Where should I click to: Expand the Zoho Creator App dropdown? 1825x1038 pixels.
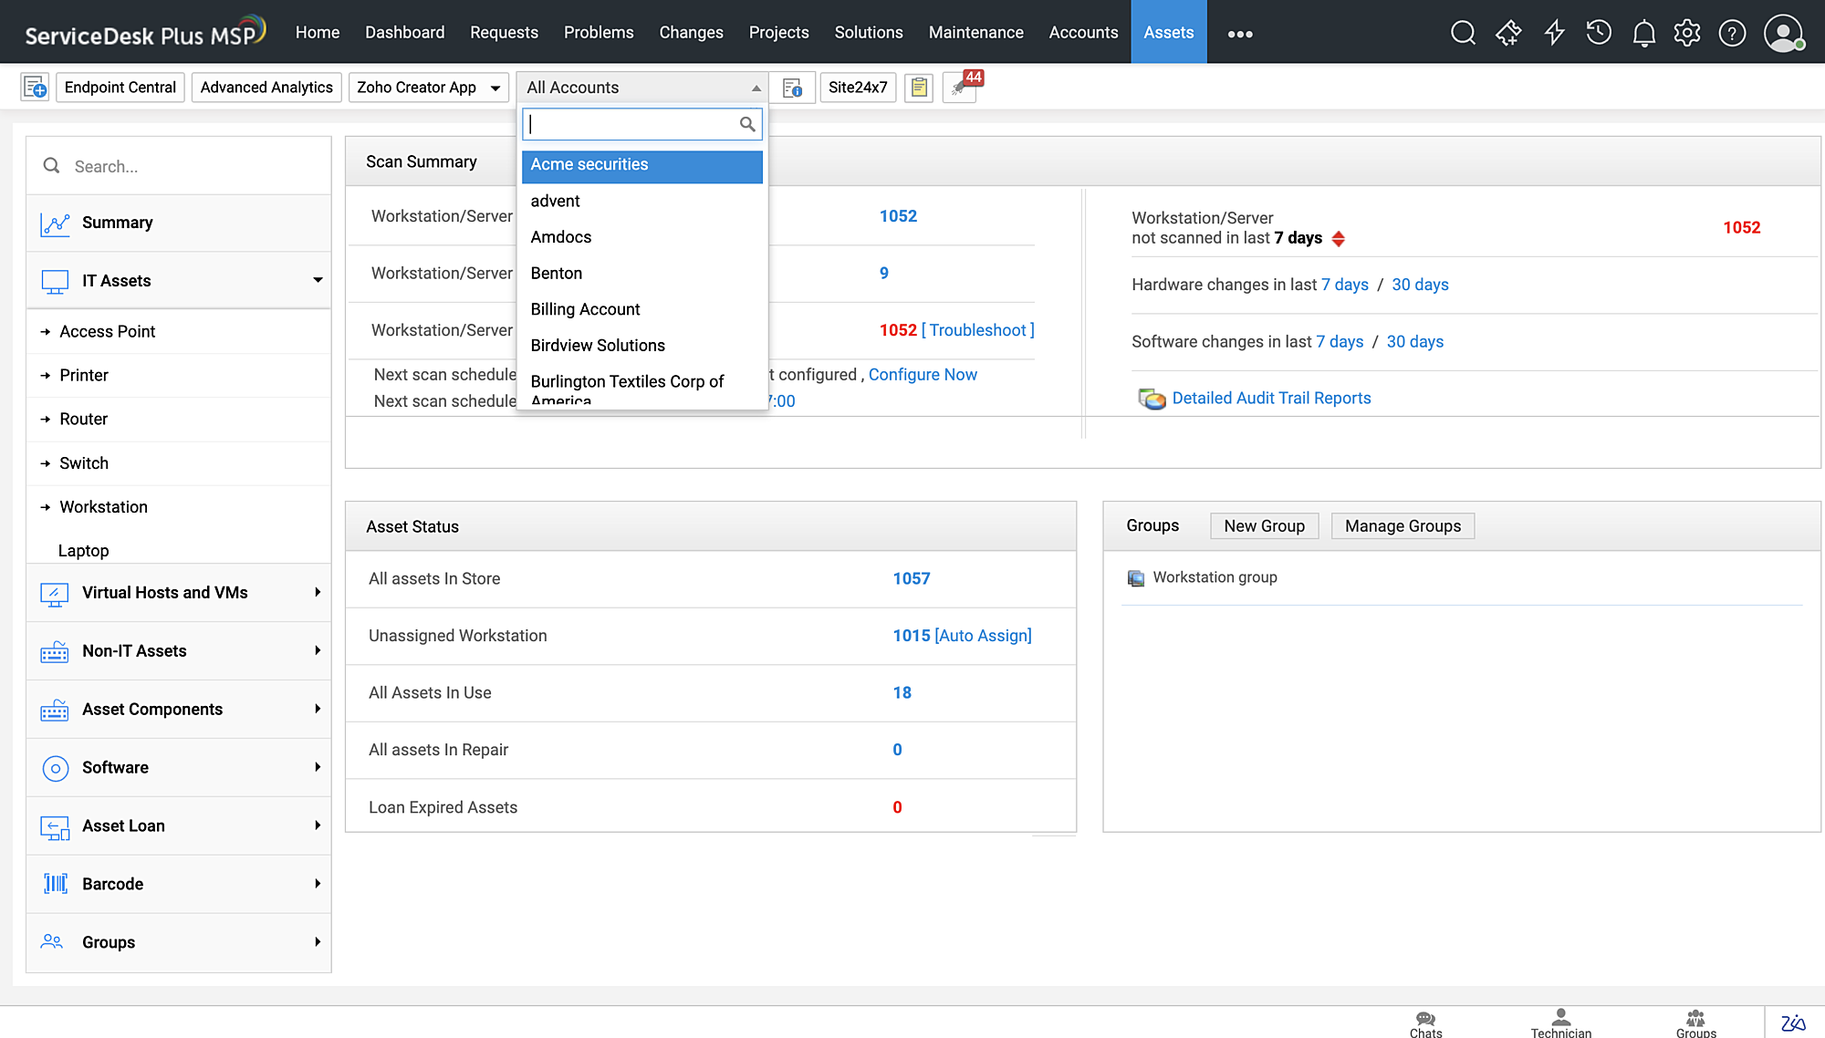[x=495, y=88]
